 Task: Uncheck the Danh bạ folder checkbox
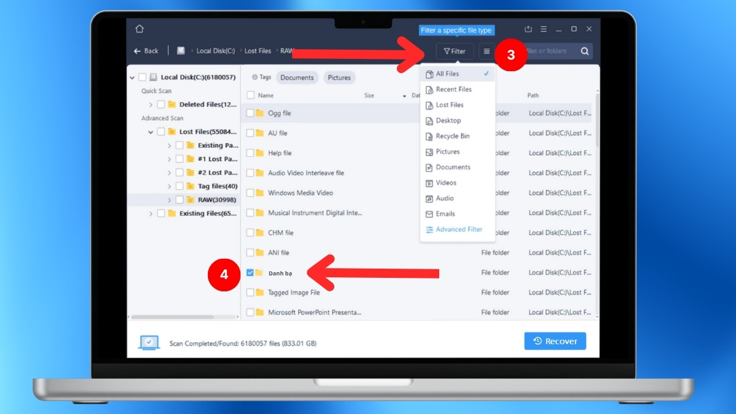click(x=250, y=273)
